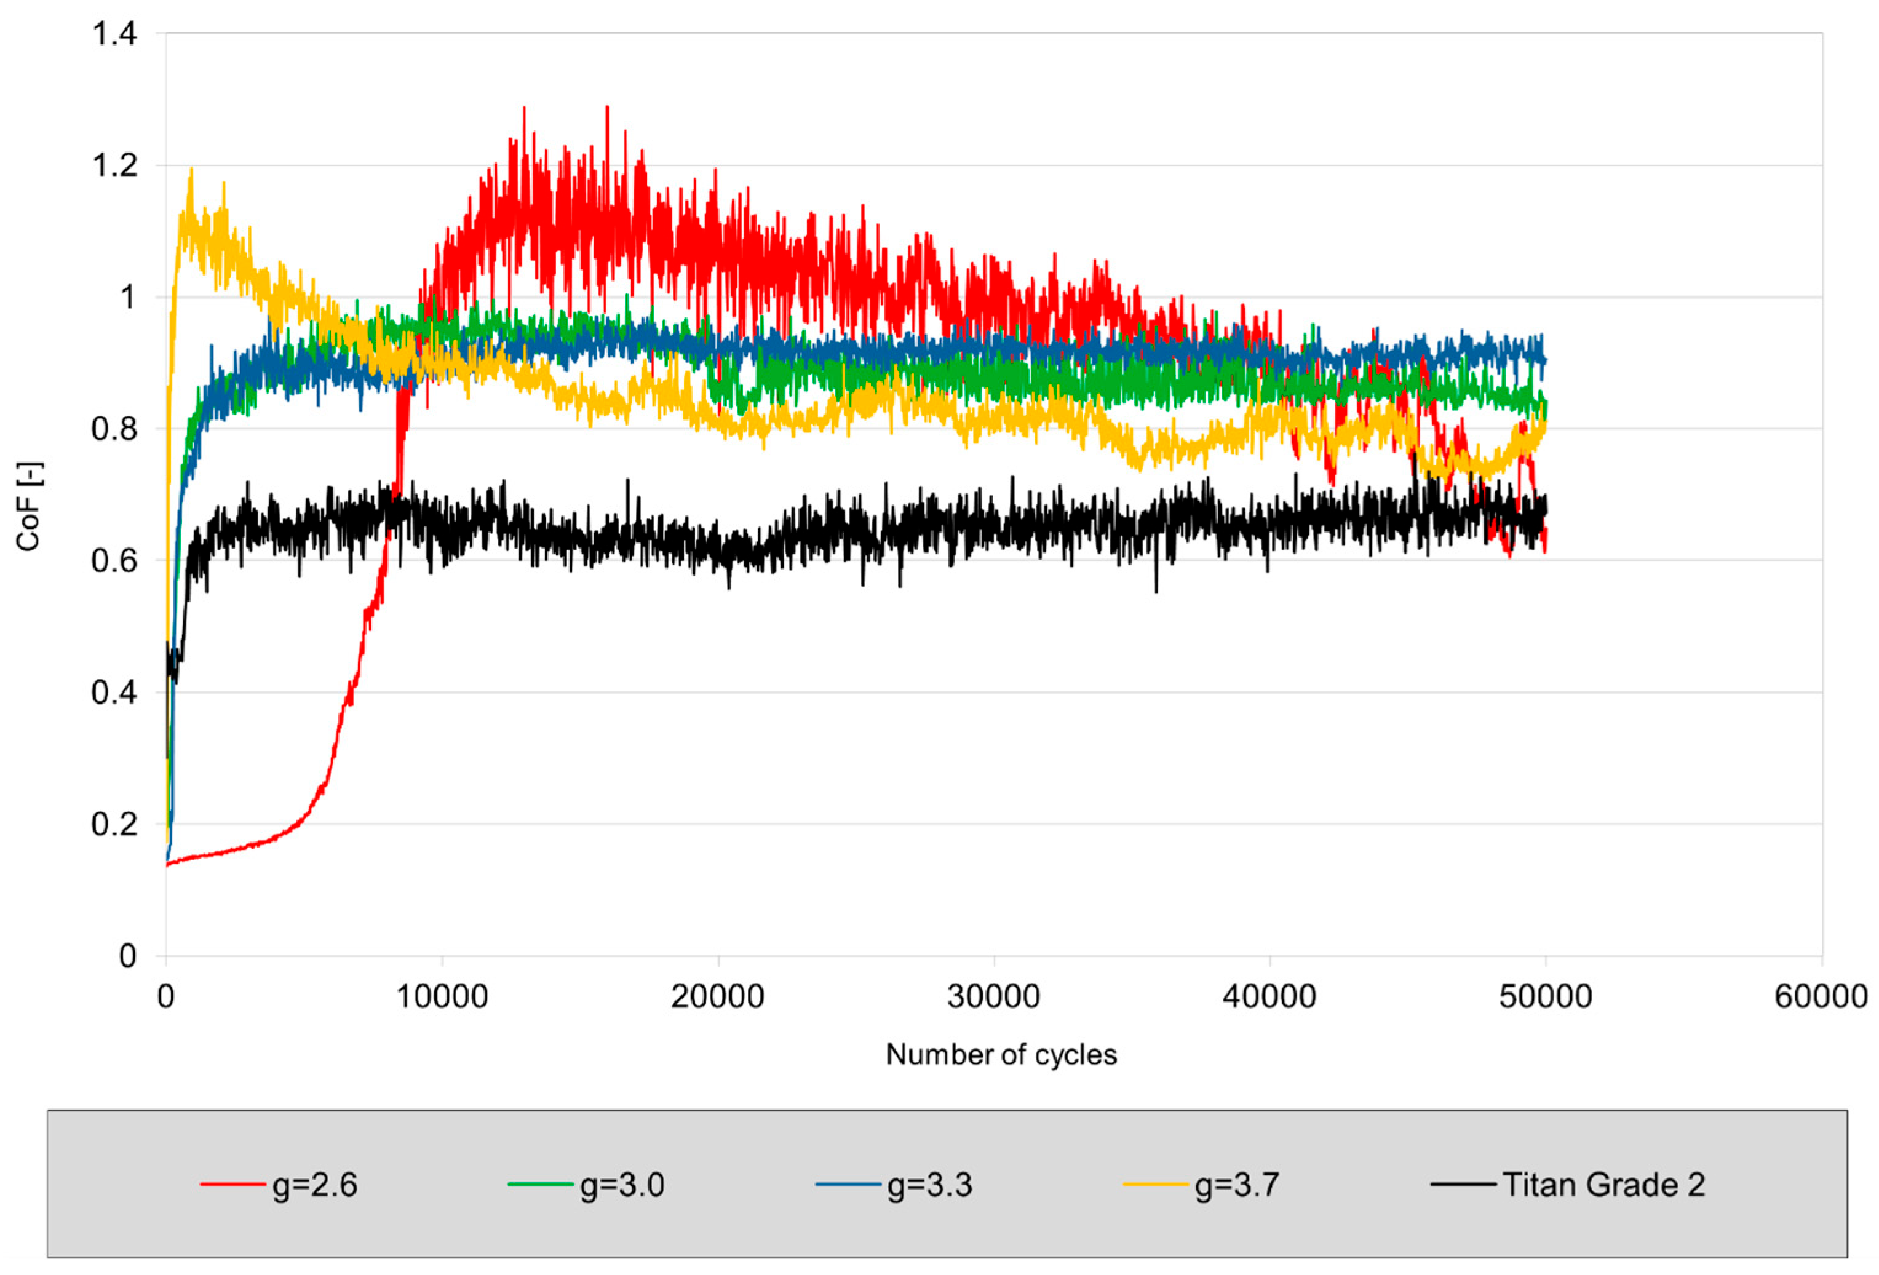This screenshot has height=1275, width=1879.
Task: Click the yellow g=3.7 legend line swatch
Action: (1155, 1185)
